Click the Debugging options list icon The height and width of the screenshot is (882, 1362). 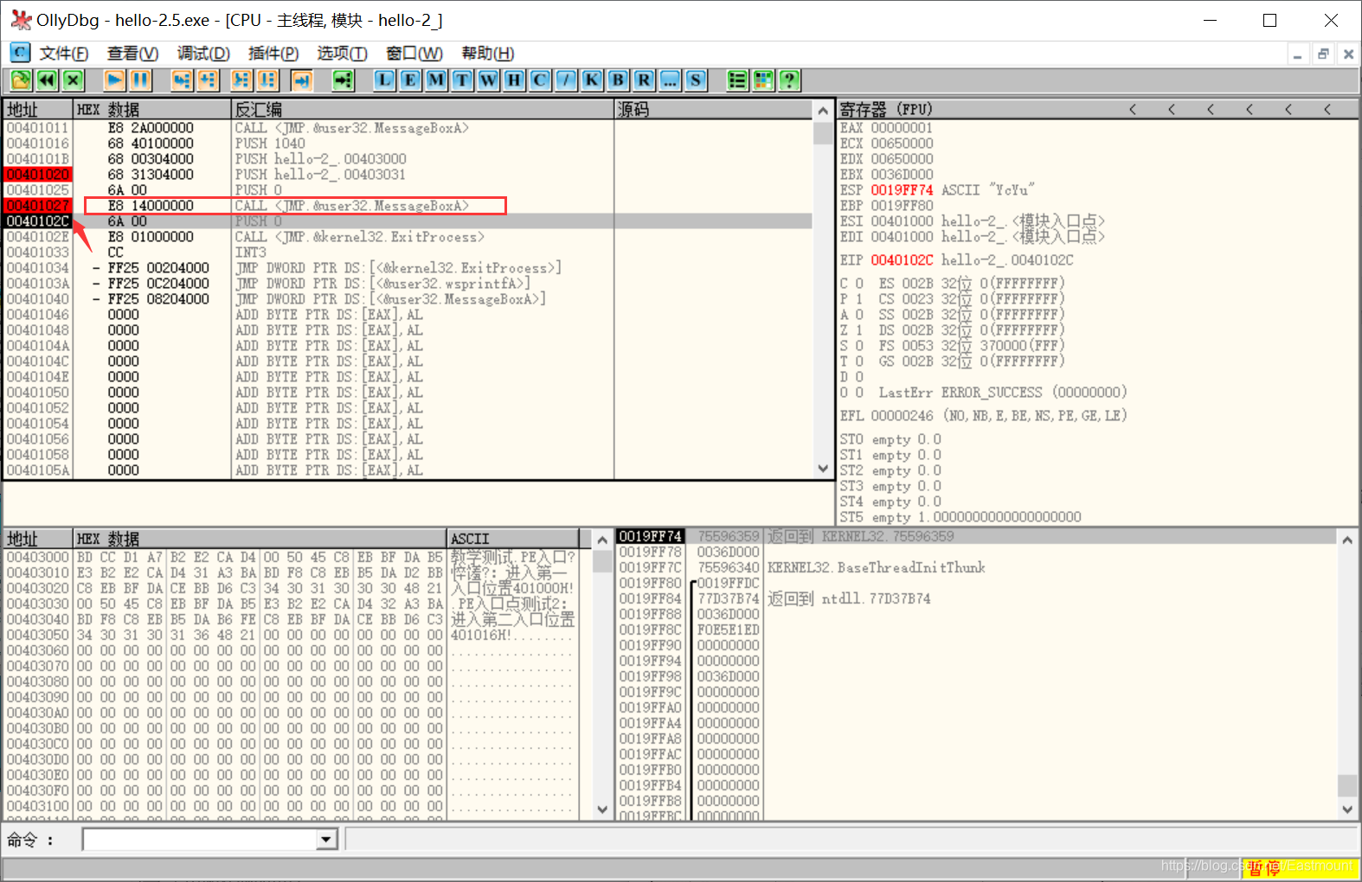(x=737, y=80)
